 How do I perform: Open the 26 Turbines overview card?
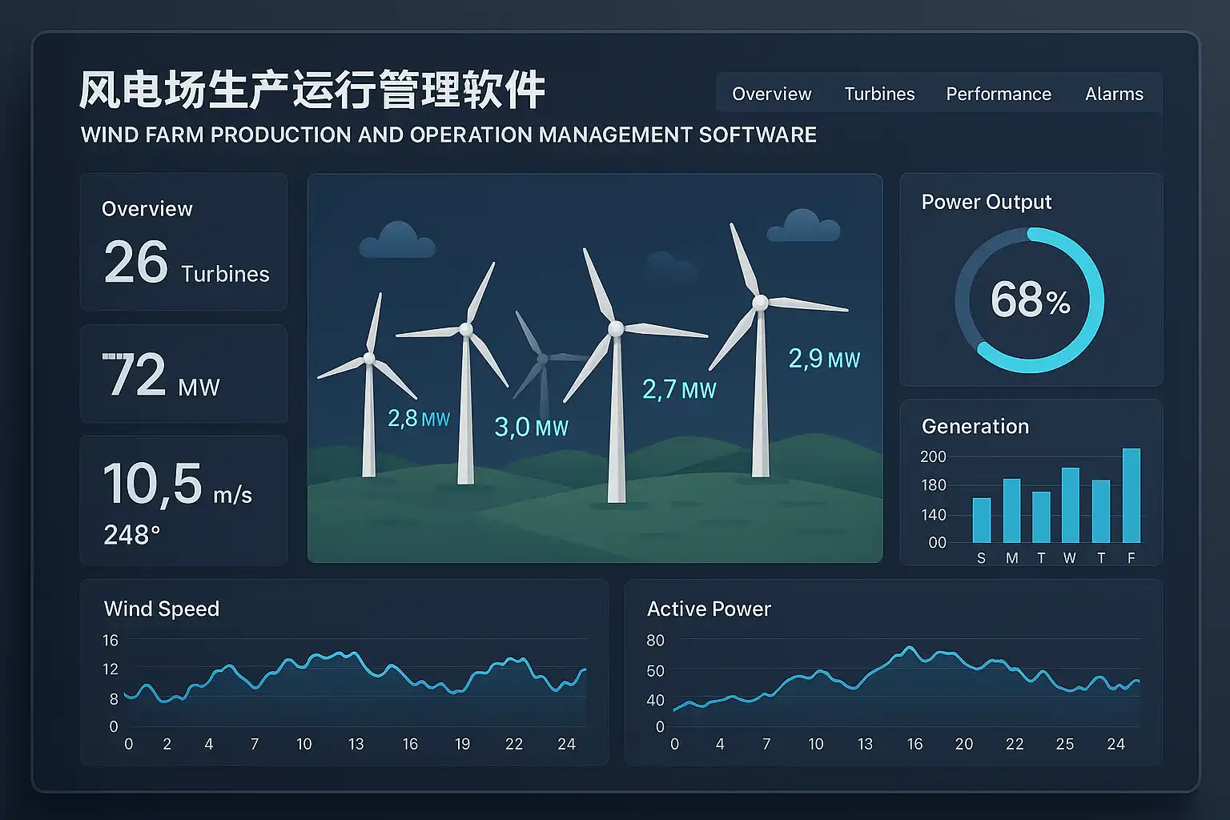(183, 242)
